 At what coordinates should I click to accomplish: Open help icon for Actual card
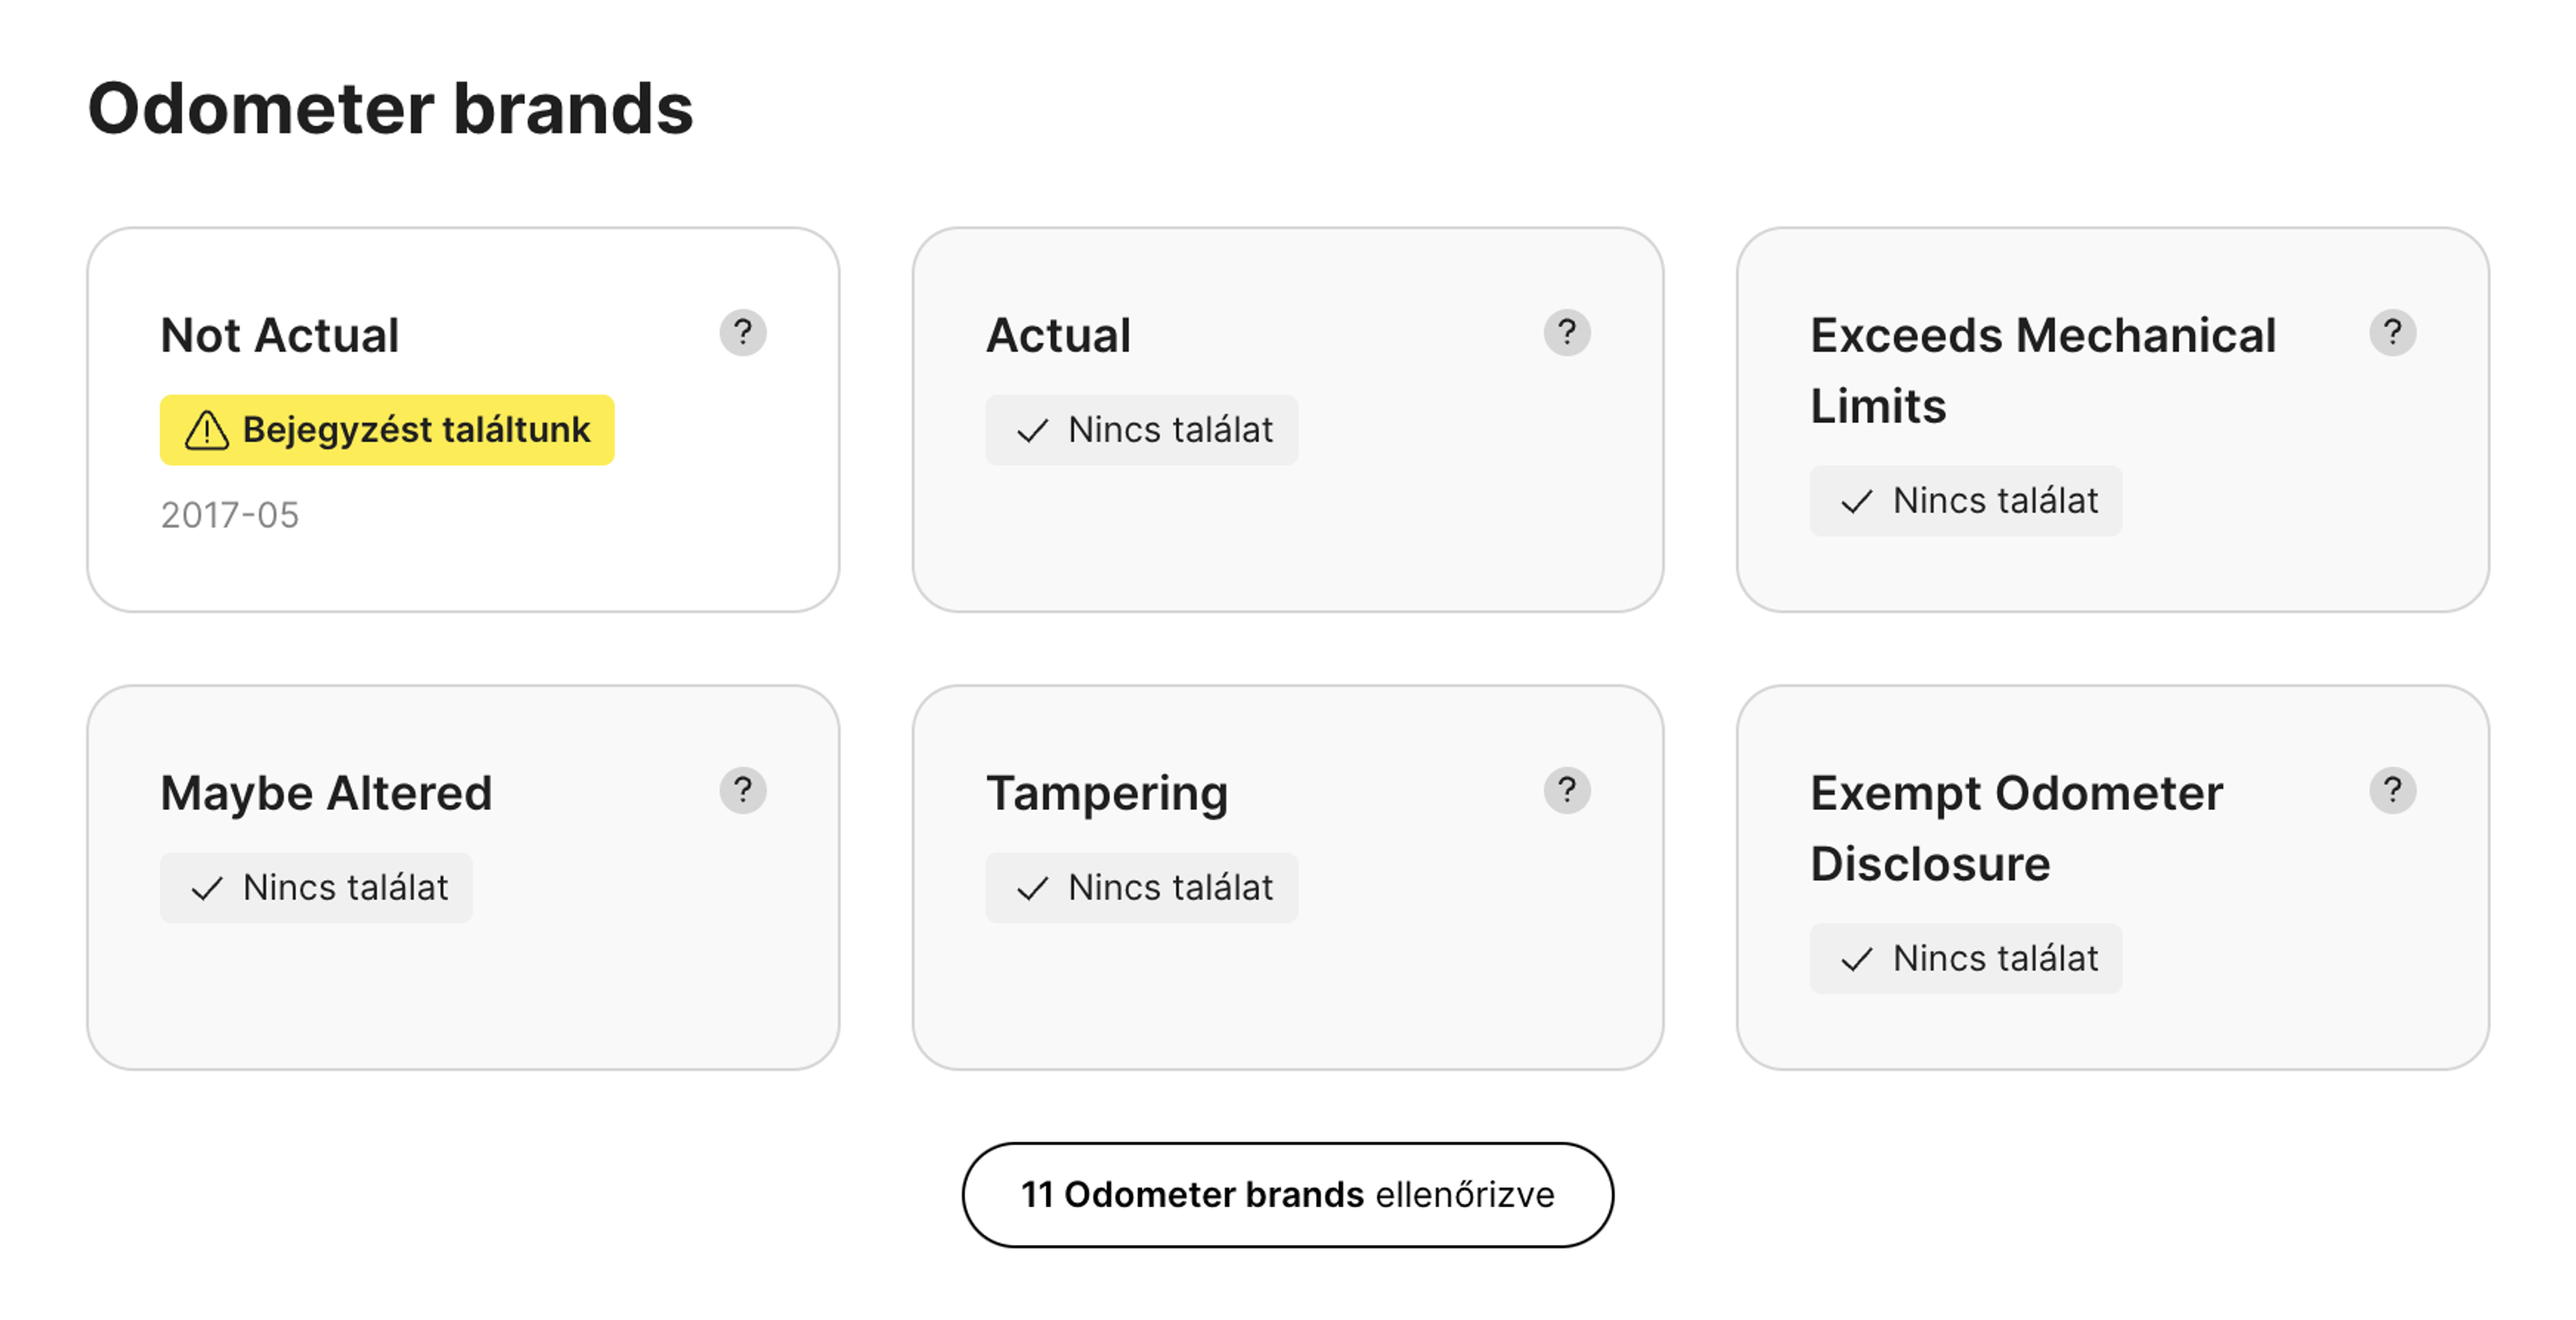coord(1567,332)
